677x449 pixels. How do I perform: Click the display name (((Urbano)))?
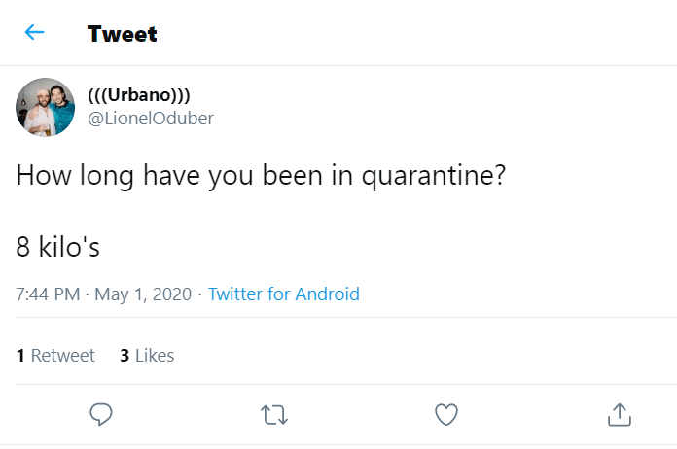click(x=138, y=96)
